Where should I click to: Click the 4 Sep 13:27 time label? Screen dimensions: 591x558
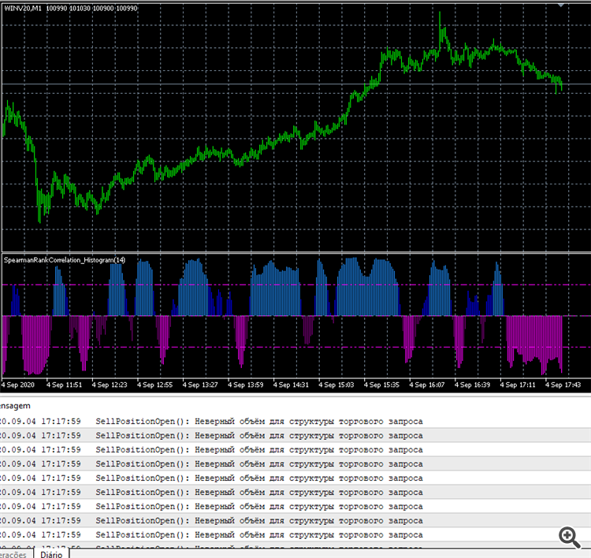pyautogui.click(x=200, y=385)
